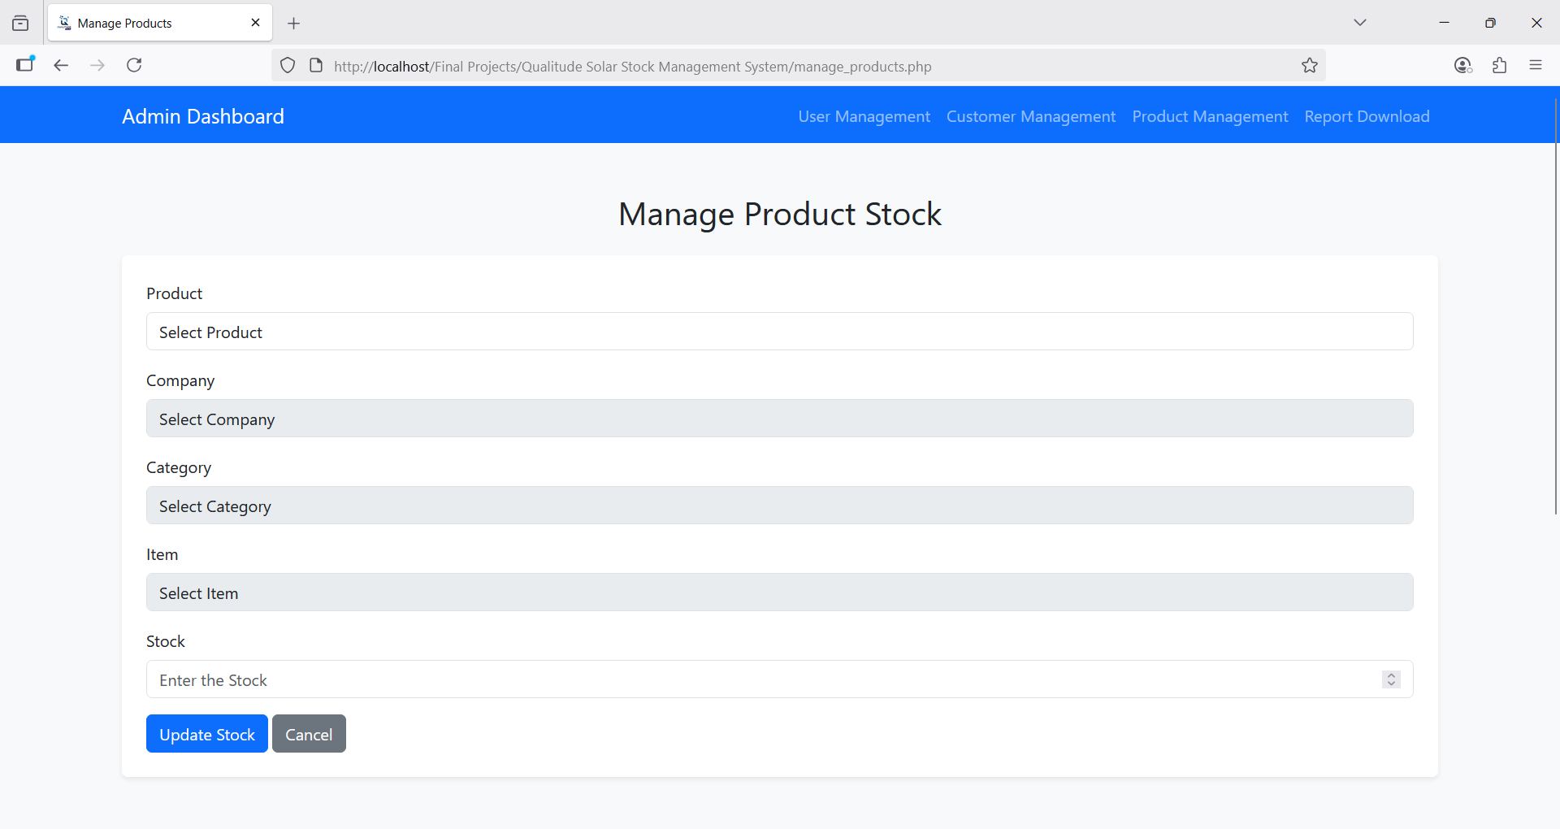Image resolution: width=1560 pixels, height=829 pixels.
Task: Open the Firefox hamburger menu
Action: coord(1535,66)
